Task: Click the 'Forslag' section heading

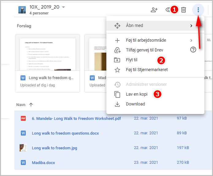Action: (x=24, y=26)
